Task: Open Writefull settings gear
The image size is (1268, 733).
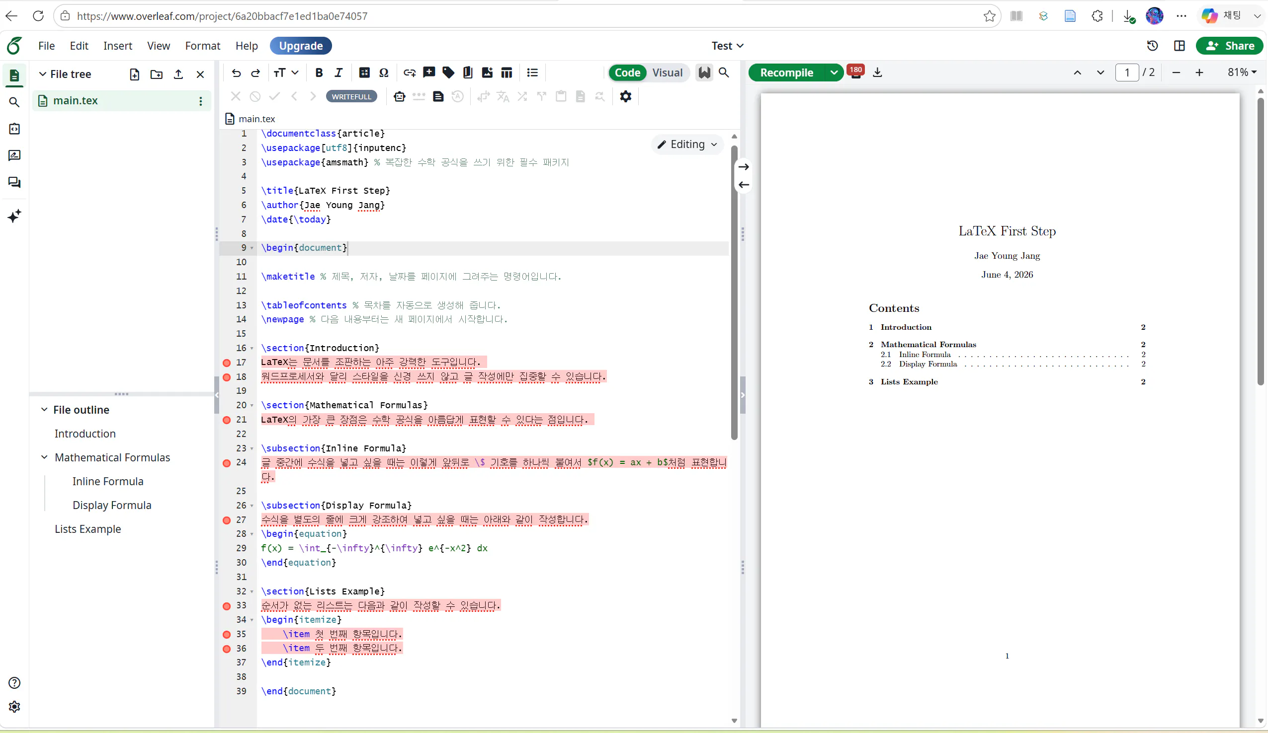Action: pyautogui.click(x=625, y=96)
